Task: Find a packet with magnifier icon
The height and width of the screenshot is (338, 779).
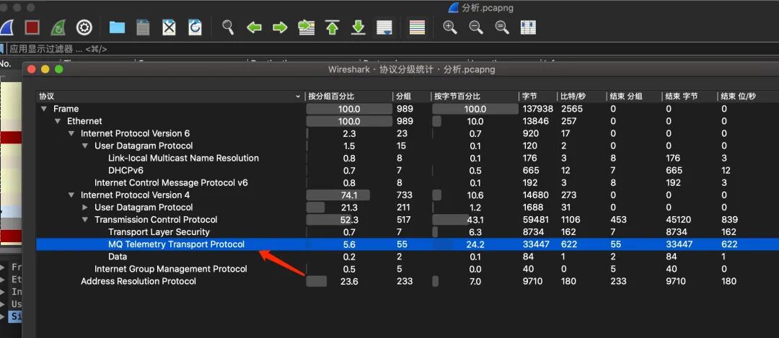Action: point(228,27)
